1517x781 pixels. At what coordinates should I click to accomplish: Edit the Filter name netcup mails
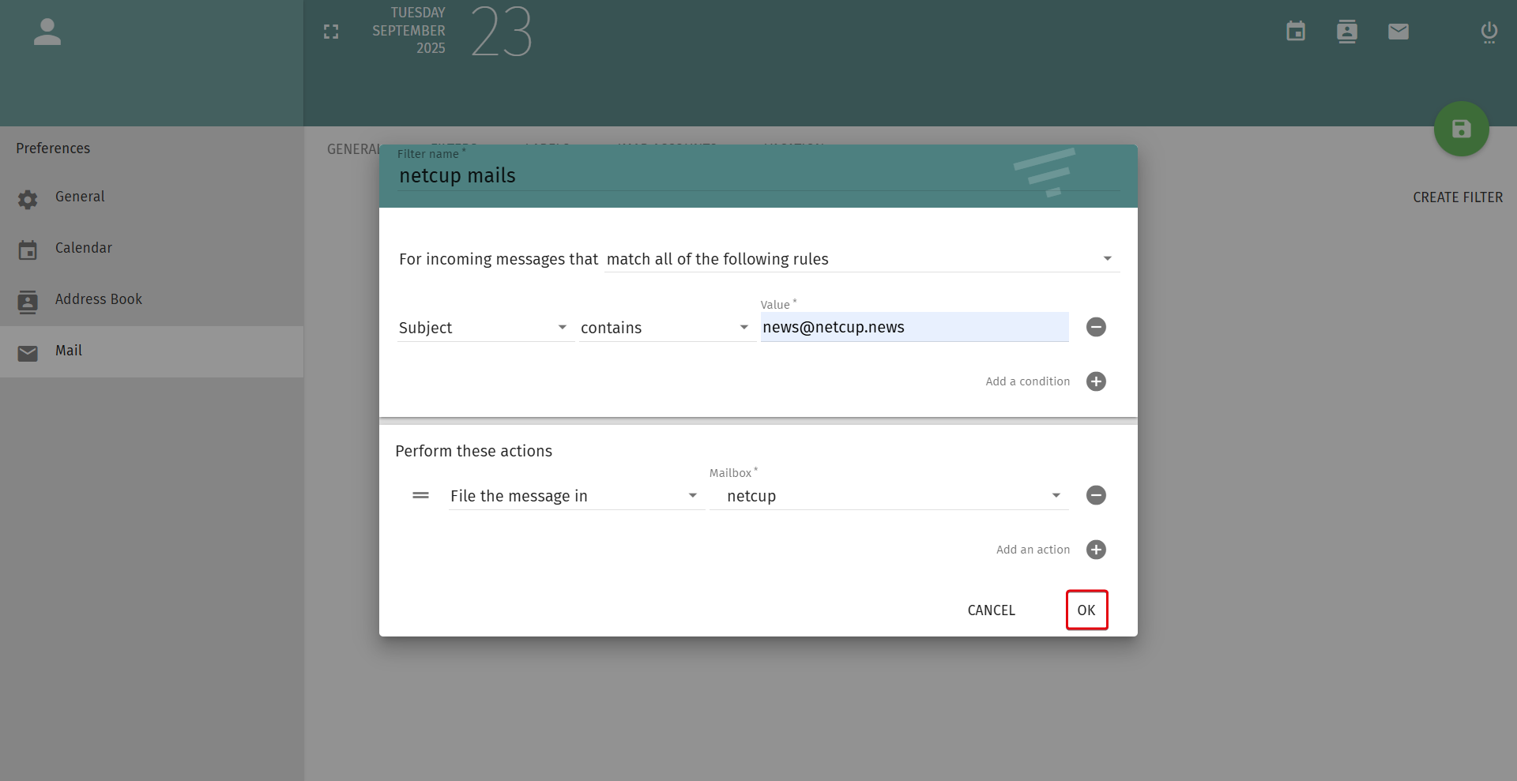point(758,175)
